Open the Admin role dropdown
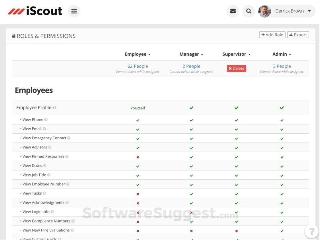Image resolution: width=320 pixels, height=241 pixels. pos(282,54)
